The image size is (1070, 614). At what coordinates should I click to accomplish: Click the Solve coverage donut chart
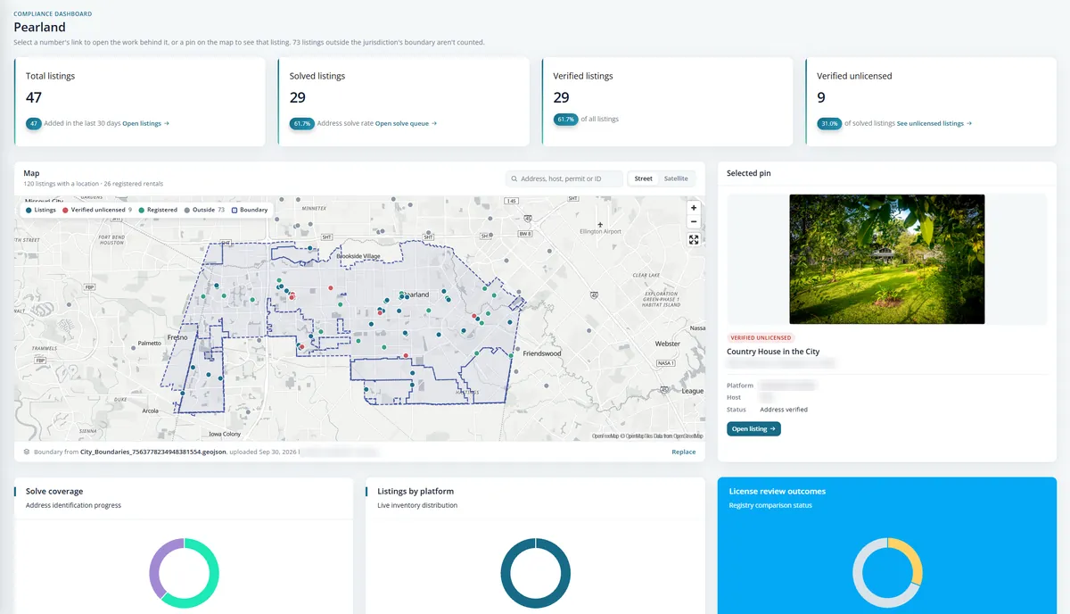184,573
